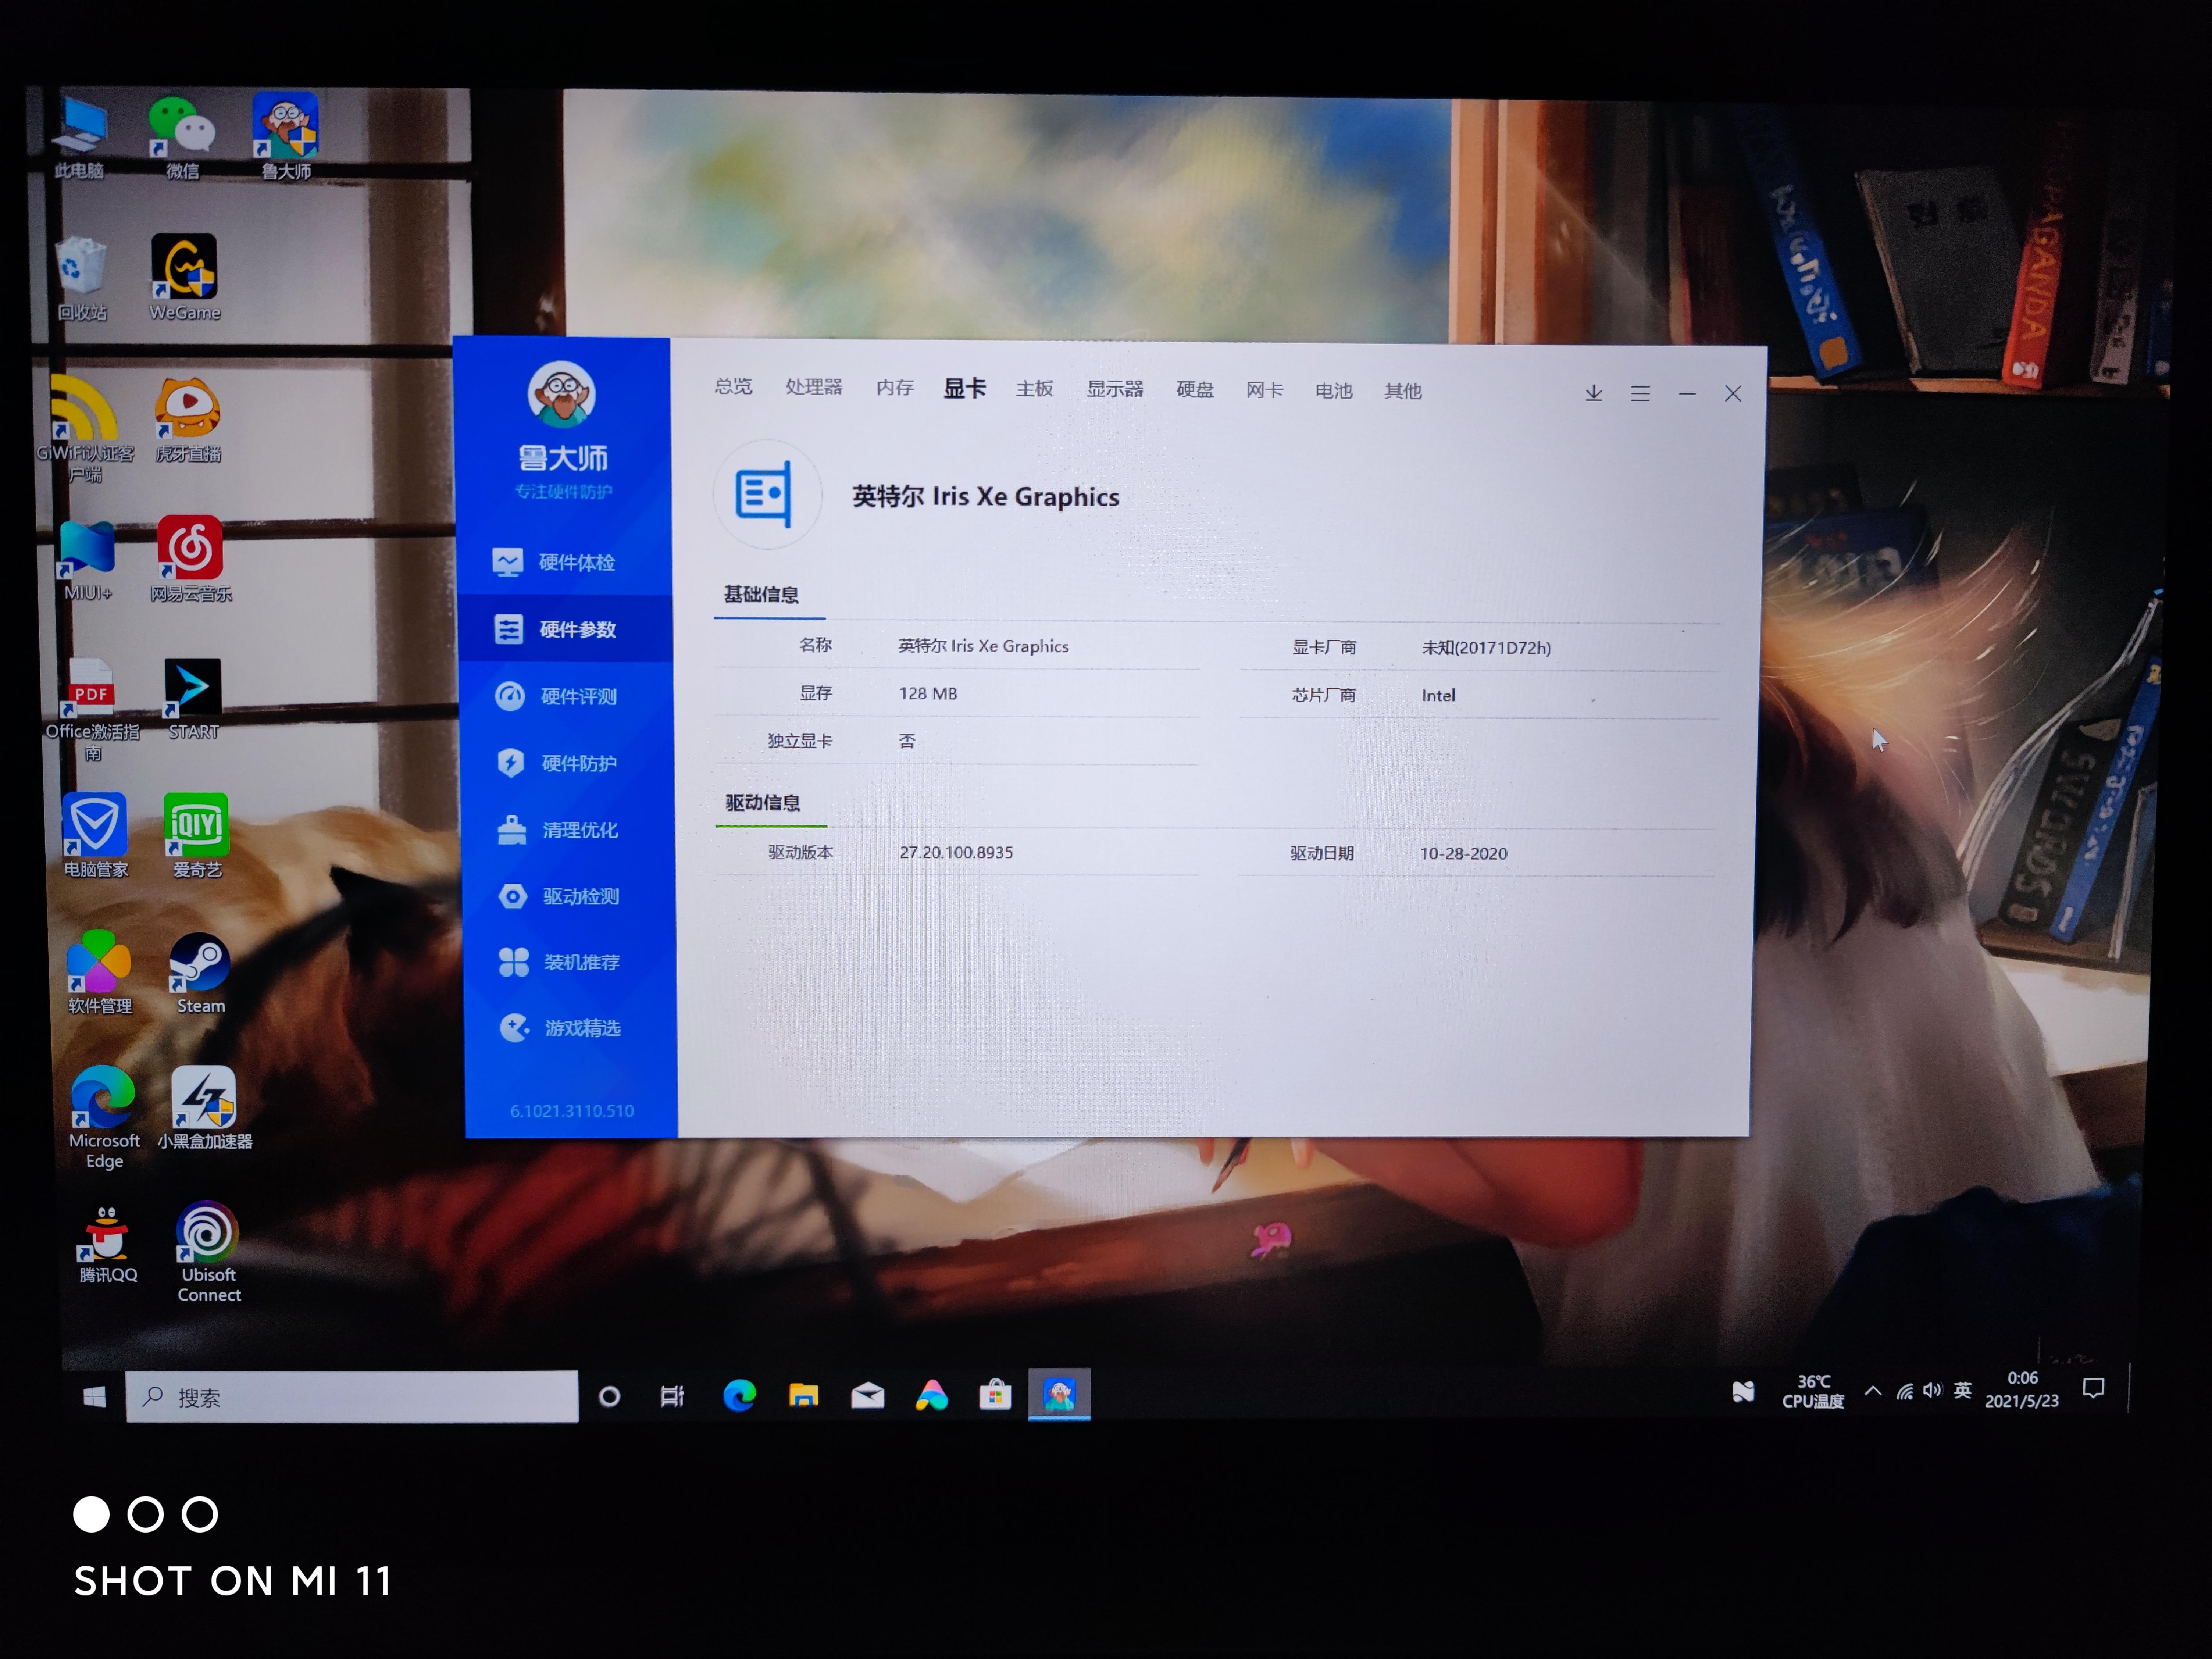Image resolution: width=2212 pixels, height=1659 pixels.
Task: Click version number 6.1021.3110.510
Action: pos(572,1111)
